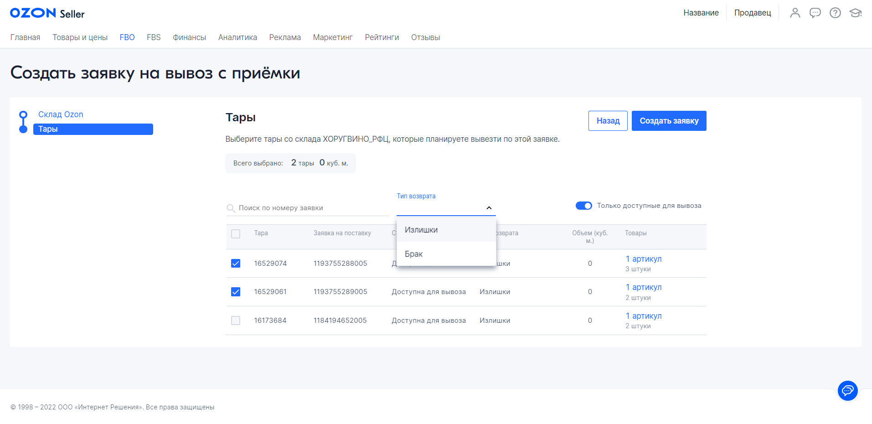The height and width of the screenshot is (424, 872).
Task: Open the 'Финансы' menu item
Action: pos(189,37)
